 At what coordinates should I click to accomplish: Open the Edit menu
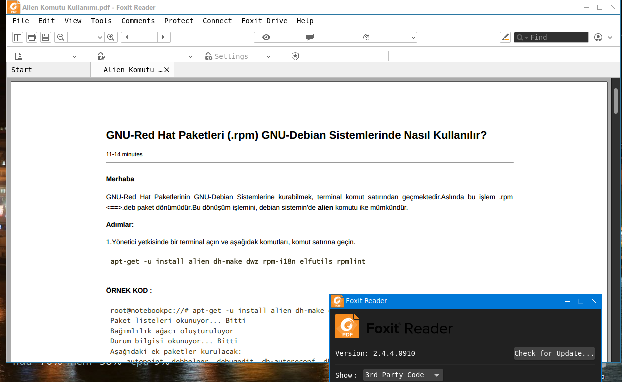[46, 21]
